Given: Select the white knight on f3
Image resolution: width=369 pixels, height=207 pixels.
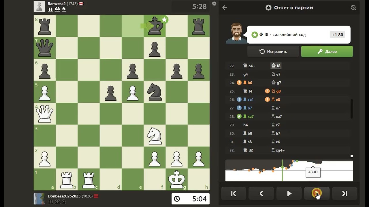Looking at the screenshot, I should click(155, 135).
